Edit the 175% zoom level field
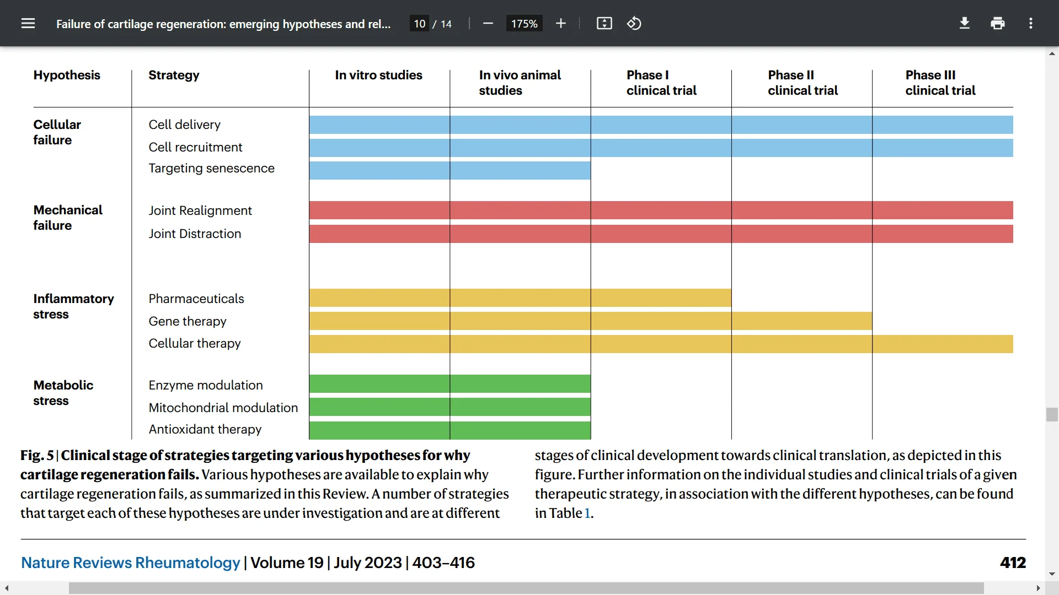 point(524,24)
